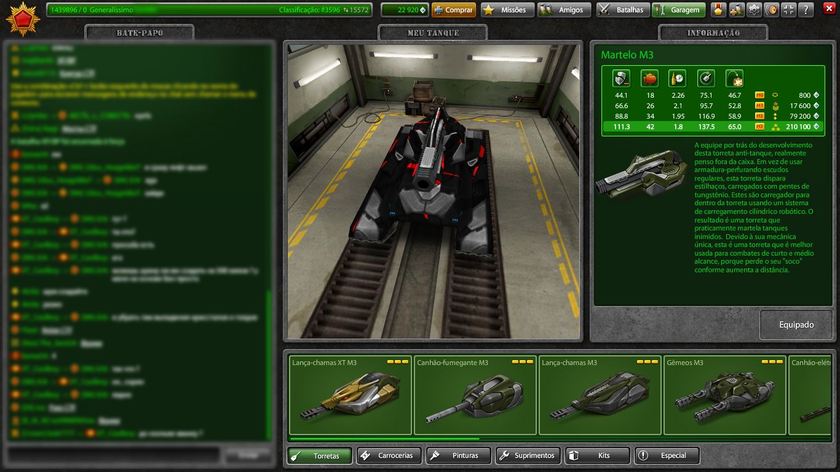Click the bullet reload time icon
Screen dimensions: 840x472
(678, 78)
